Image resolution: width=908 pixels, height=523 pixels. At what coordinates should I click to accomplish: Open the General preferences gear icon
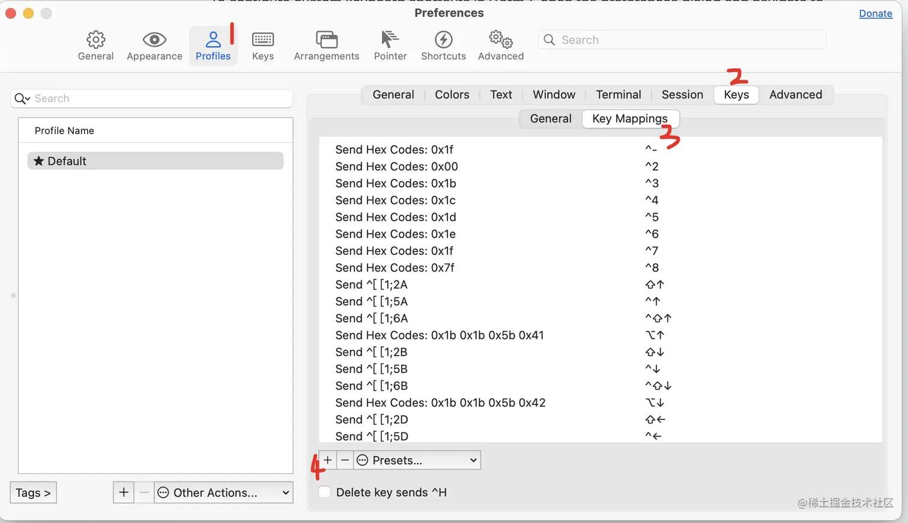[x=95, y=40]
